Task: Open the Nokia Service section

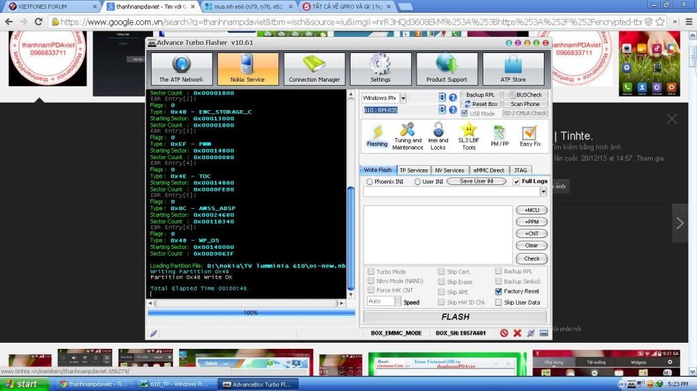Action: pos(248,69)
